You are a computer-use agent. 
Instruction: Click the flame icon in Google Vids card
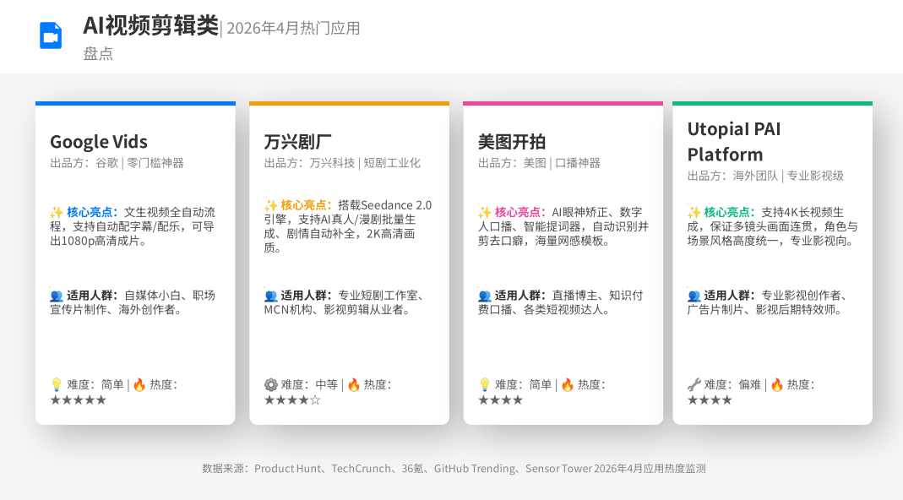(139, 384)
